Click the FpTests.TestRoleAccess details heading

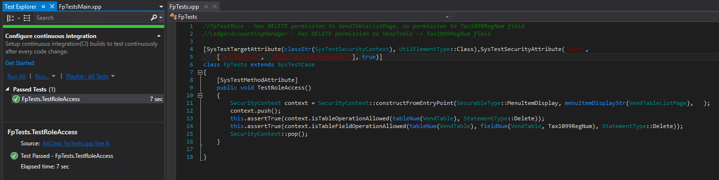click(x=42, y=132)
